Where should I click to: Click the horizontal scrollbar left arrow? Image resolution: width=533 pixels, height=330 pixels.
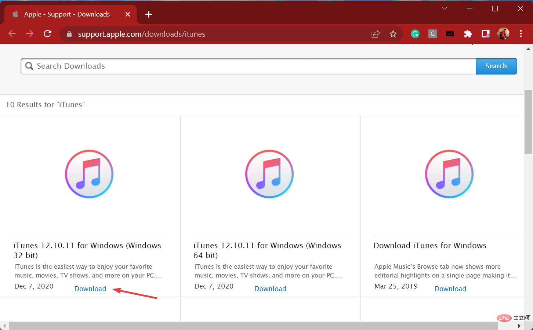pyautogui.click(x=4, y=326)
